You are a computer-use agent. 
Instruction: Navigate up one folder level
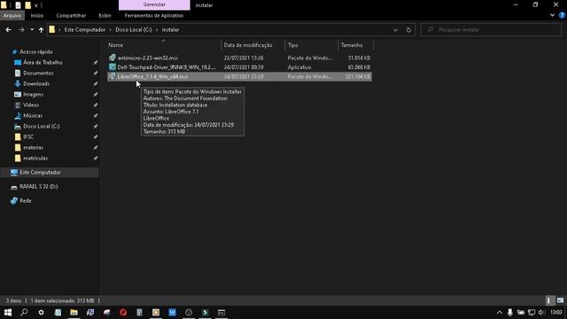(42, 29)
